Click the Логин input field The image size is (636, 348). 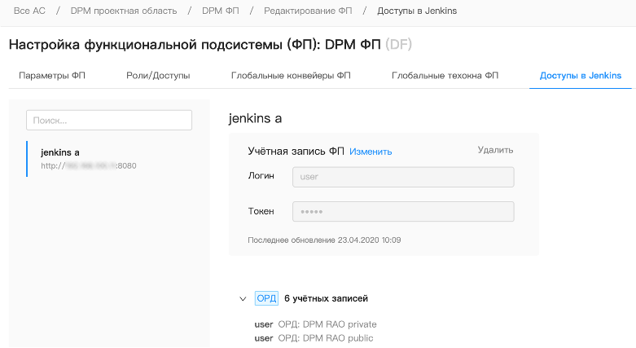click(x=403, y=177)
